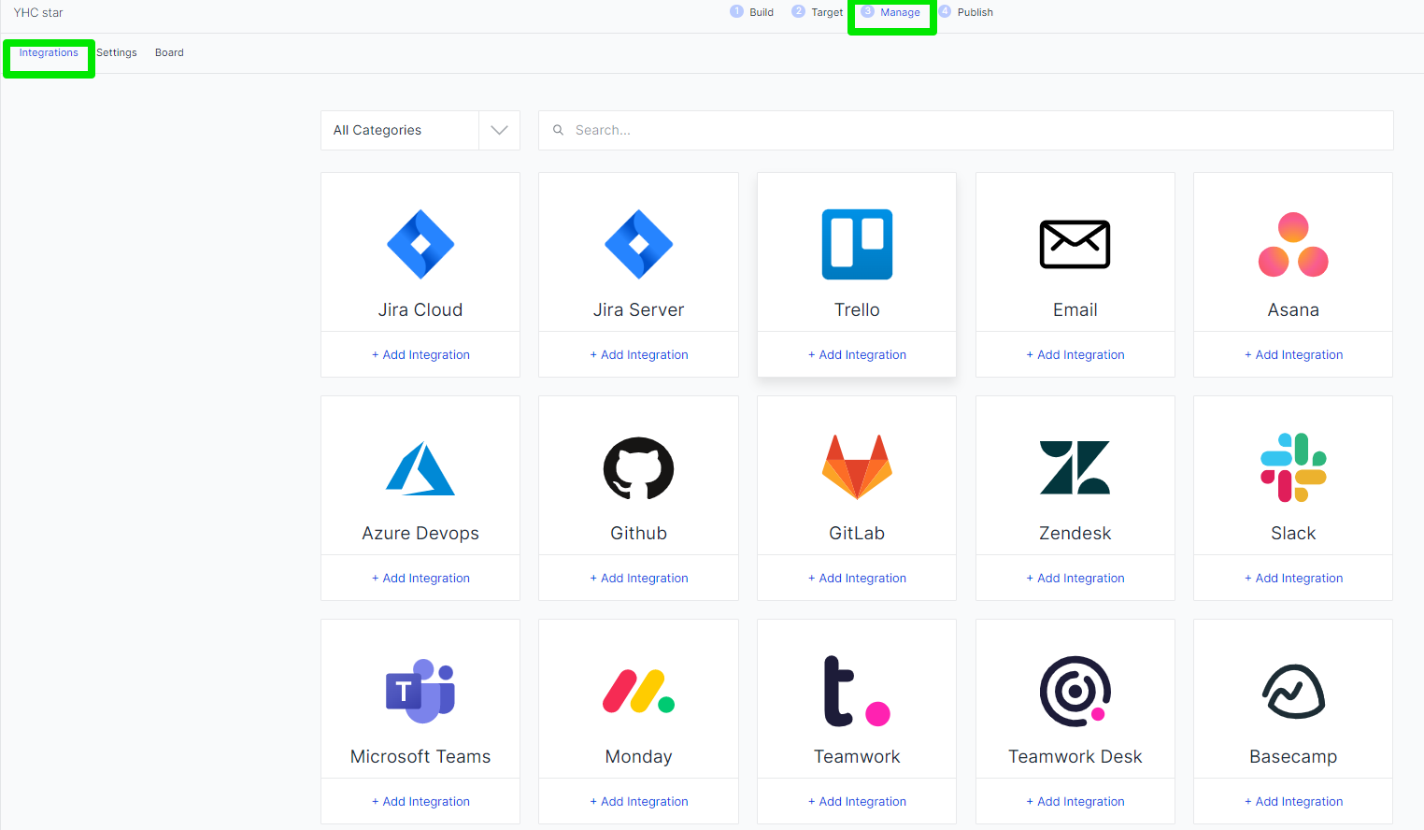Click the GitLab card title
The image size is (1424, 830).
click(857, 533)
